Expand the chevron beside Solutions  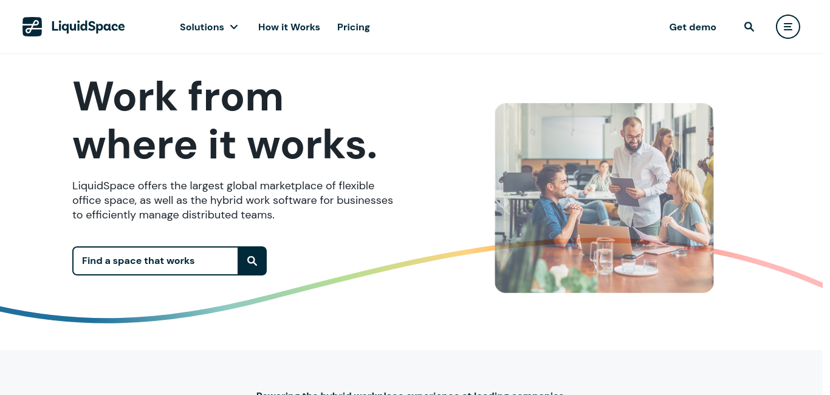234,27
